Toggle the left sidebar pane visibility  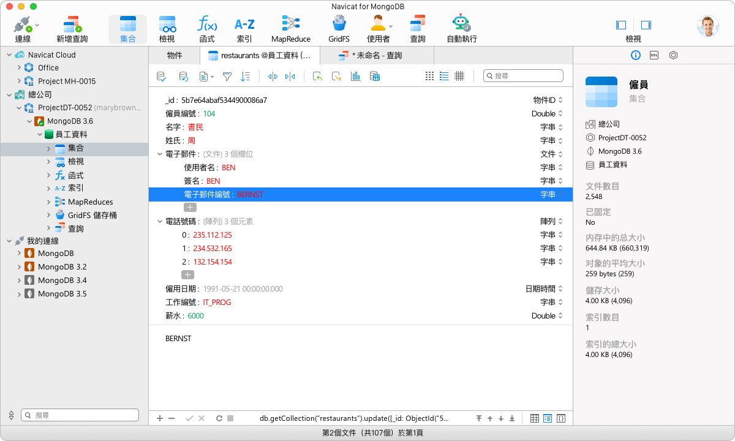tap(621, 25)
